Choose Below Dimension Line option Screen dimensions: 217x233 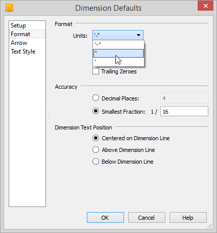(x=95, y=162)
